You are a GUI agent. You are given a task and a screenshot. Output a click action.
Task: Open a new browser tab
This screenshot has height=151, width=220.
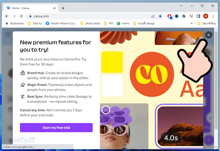pos(63,8)
